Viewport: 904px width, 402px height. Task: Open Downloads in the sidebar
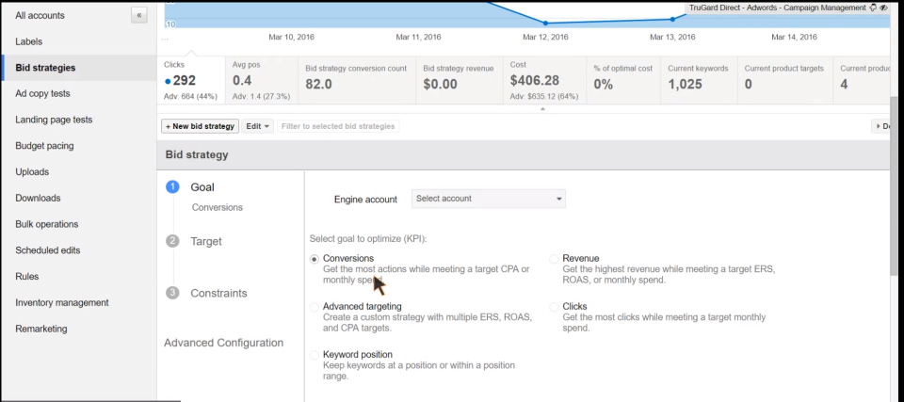pyautogui.click(x=38, y=198)
